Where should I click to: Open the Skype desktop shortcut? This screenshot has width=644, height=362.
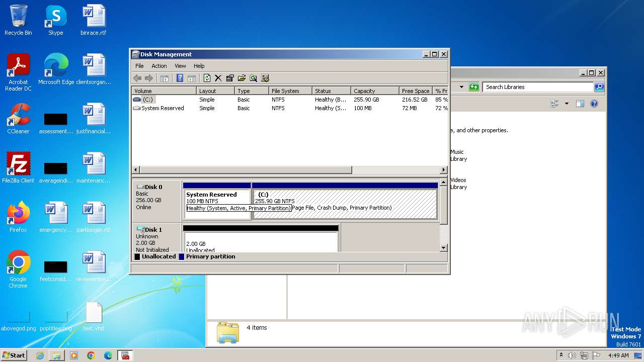(x=55, y=20)
